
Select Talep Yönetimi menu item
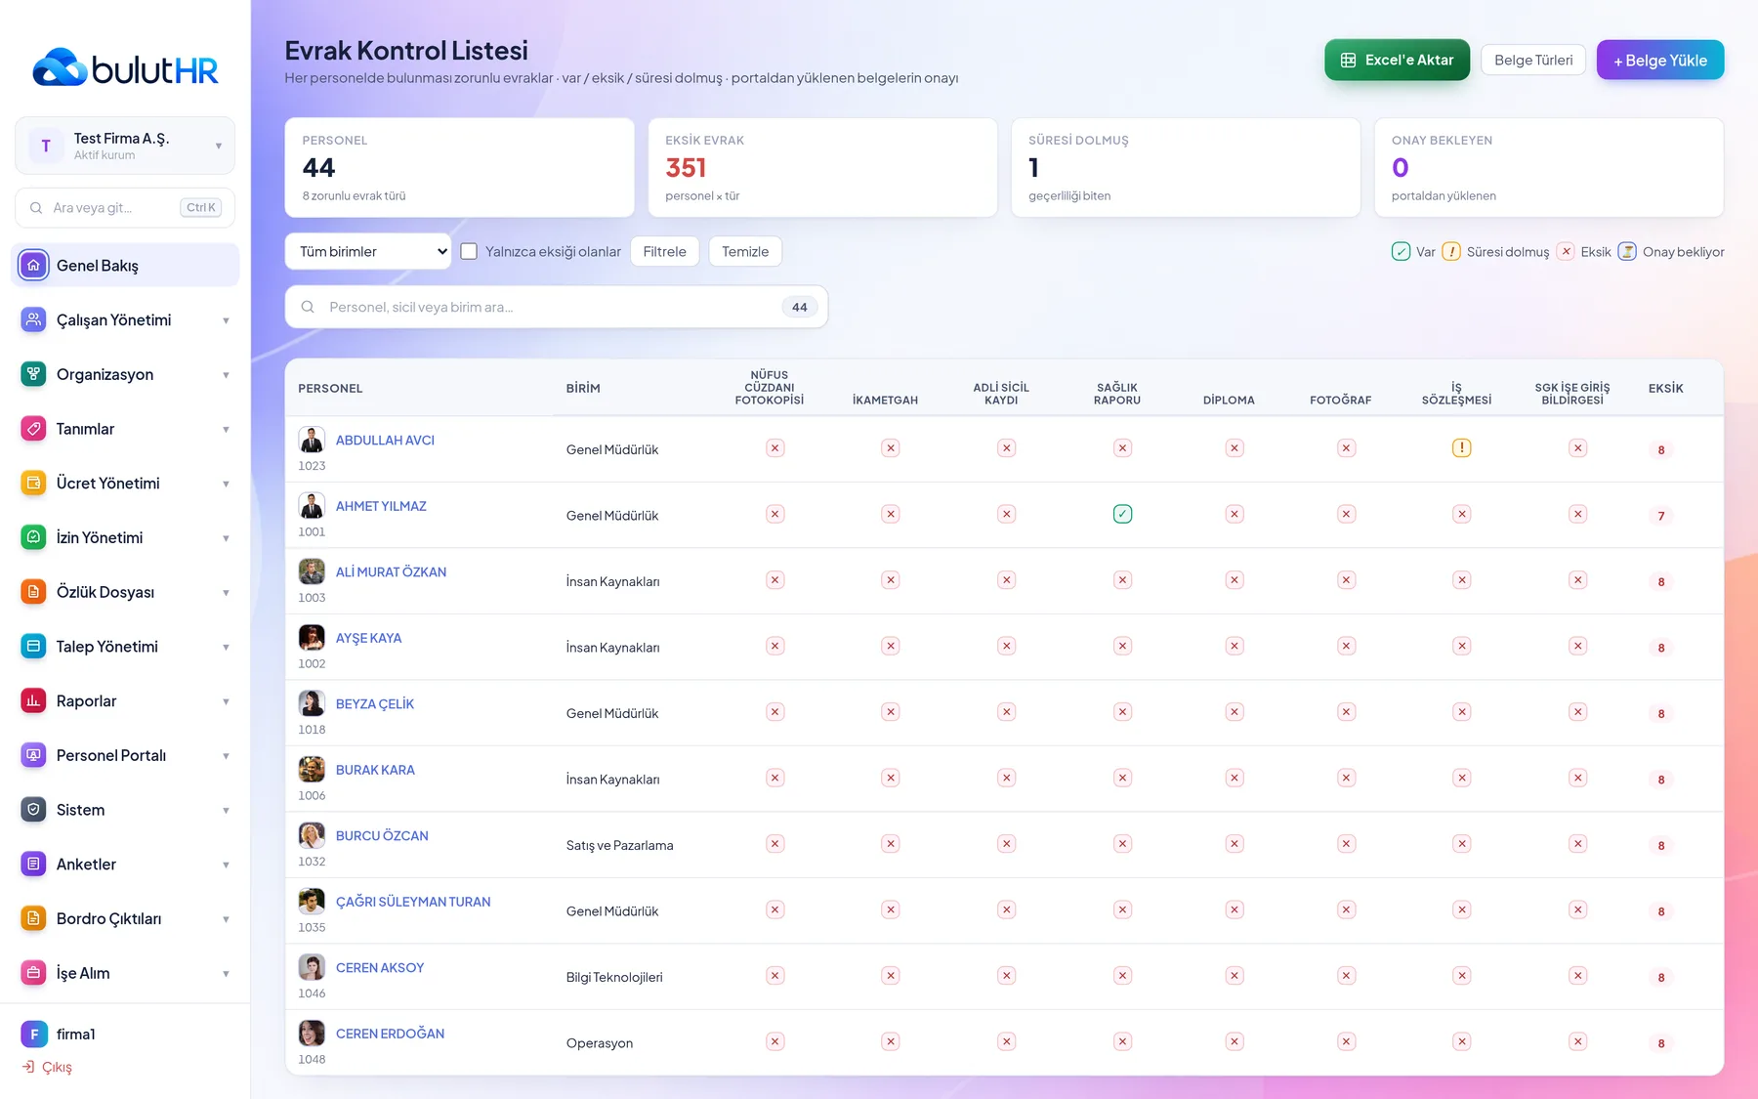(125, 647)
